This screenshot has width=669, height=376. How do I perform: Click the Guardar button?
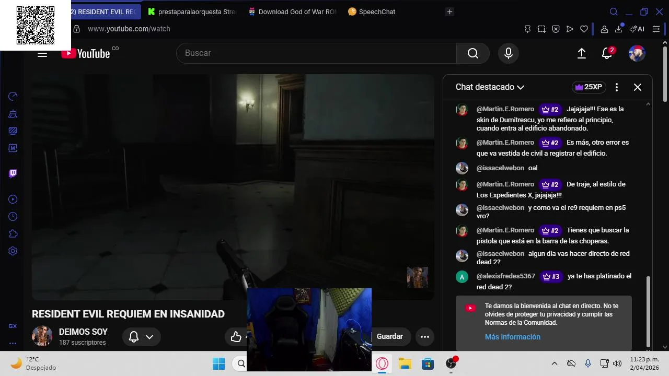click(390, 337)
